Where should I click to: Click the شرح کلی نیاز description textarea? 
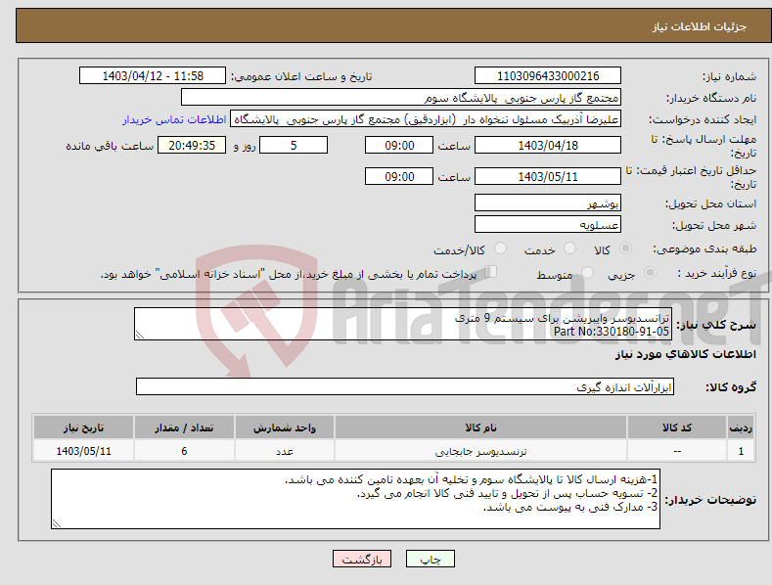(403, 324)
